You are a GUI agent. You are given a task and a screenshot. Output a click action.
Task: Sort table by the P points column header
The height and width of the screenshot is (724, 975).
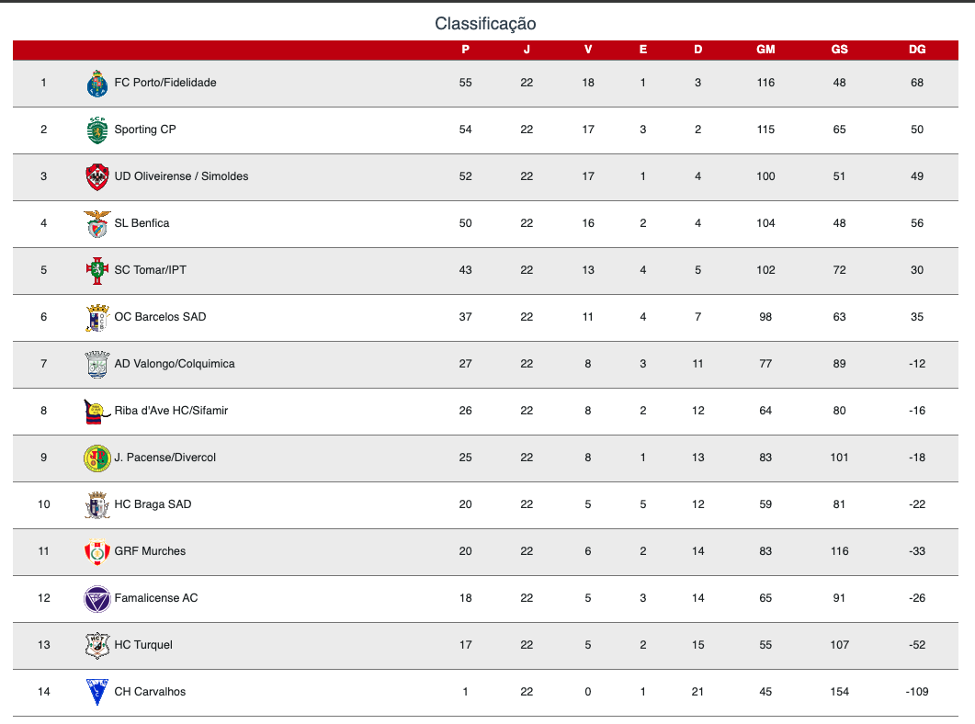click(x=465, y=50)
